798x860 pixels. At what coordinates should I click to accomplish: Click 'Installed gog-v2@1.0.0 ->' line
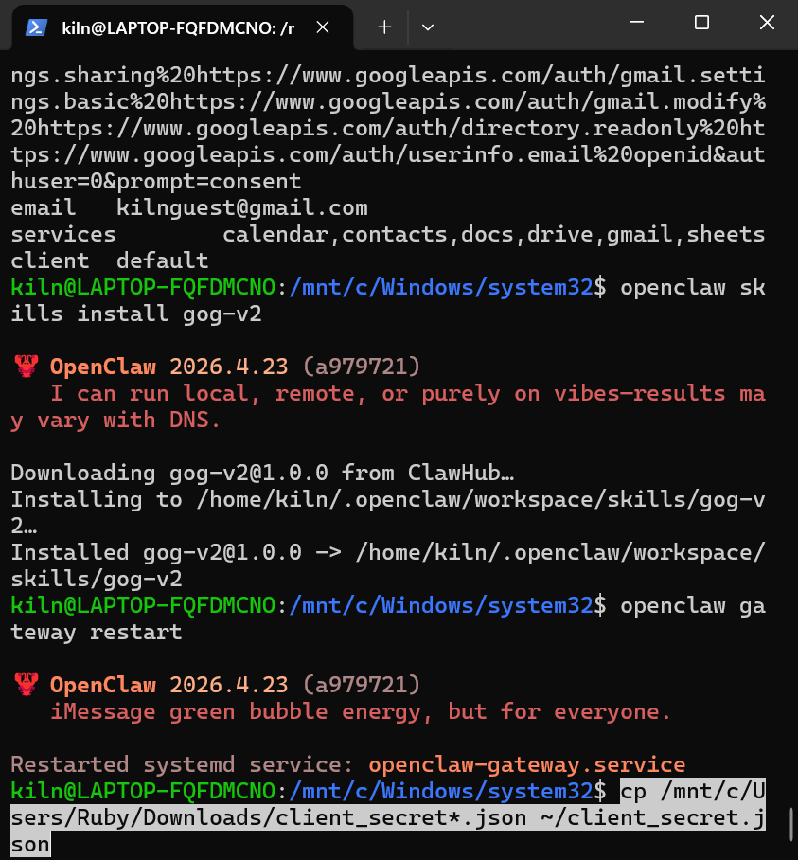coord(388,552)
